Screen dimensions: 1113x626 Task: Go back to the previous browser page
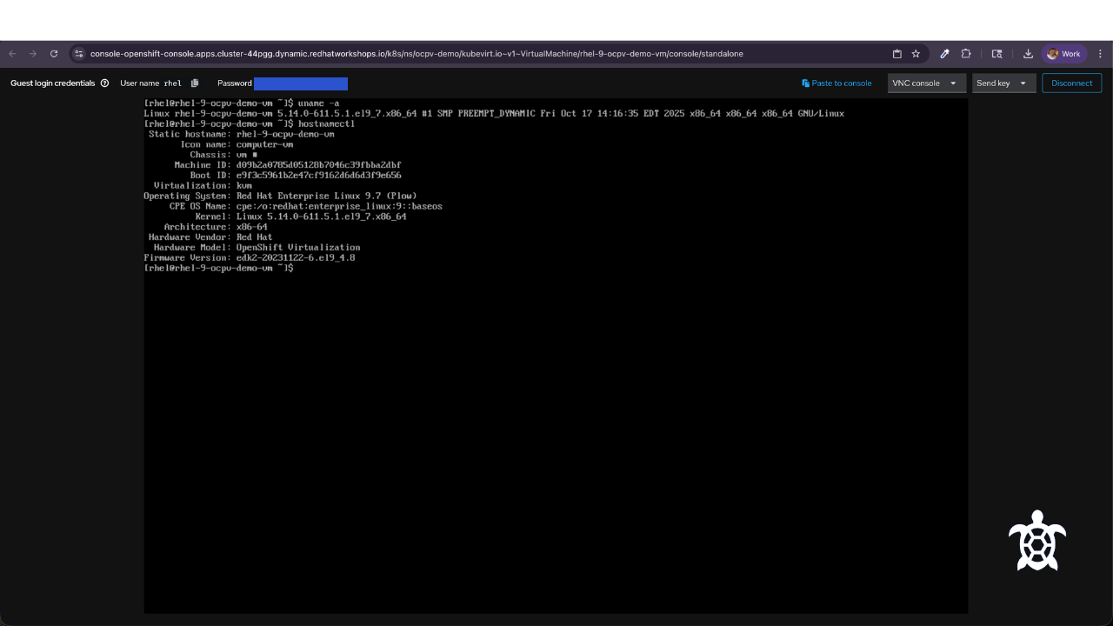tap(12, 54)
